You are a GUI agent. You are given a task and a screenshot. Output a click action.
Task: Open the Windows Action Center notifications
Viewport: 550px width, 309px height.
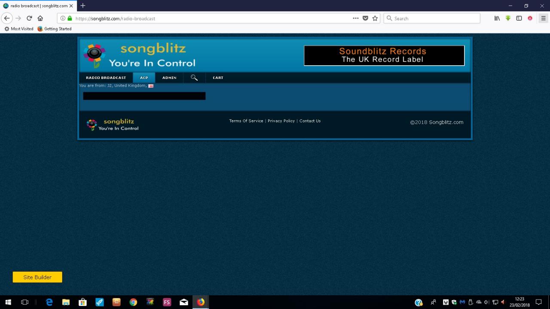[539, 302]
